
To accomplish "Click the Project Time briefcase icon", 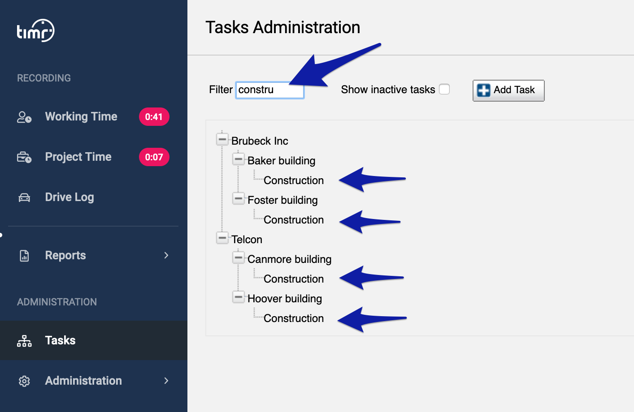I will [24, 157].
